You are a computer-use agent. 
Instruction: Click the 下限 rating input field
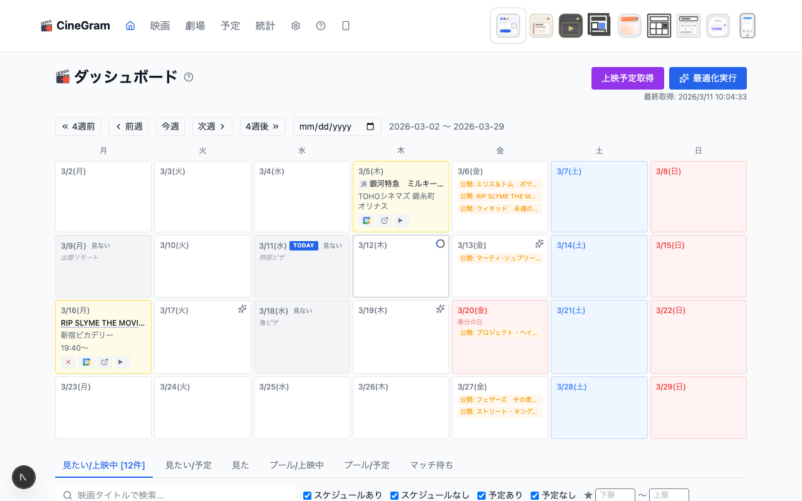(x=615, y=495)
